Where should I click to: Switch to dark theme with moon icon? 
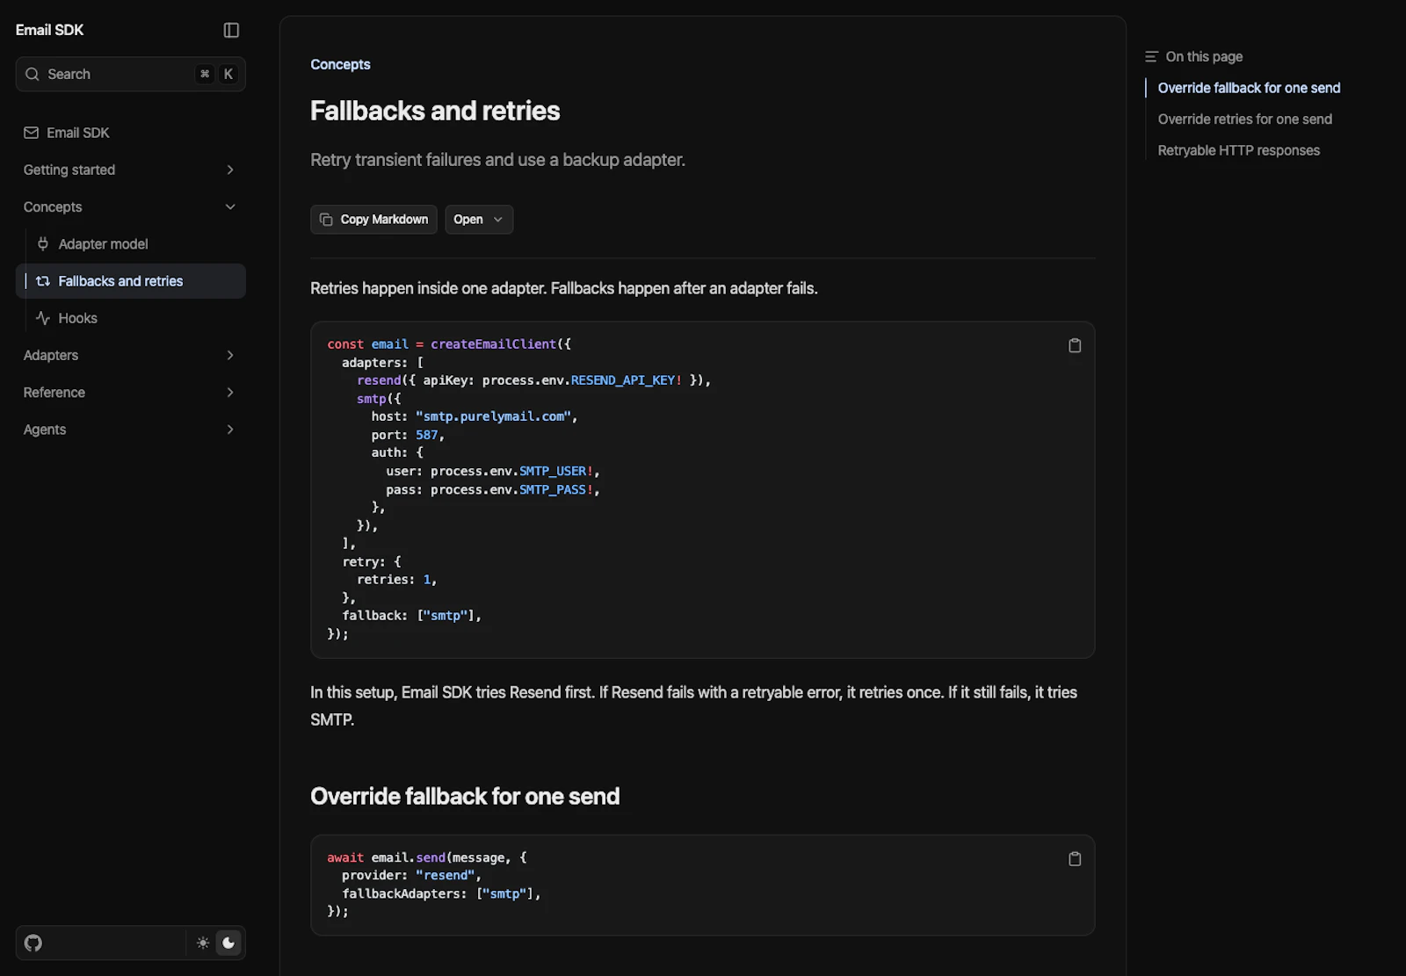(x=228, y=943)
